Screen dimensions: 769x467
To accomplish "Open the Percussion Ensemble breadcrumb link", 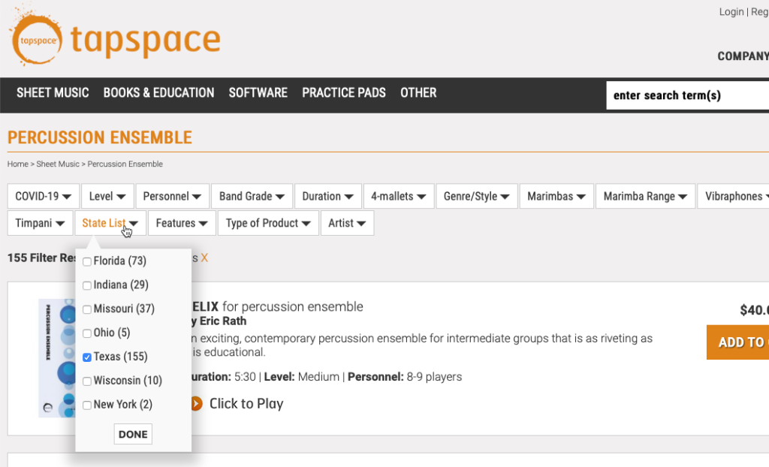I will click(125, 164).
